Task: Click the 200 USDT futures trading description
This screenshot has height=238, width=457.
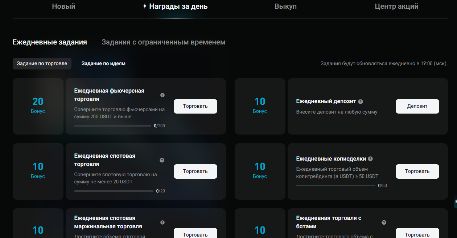Action: pyautogui.click(x=119, y=113)
